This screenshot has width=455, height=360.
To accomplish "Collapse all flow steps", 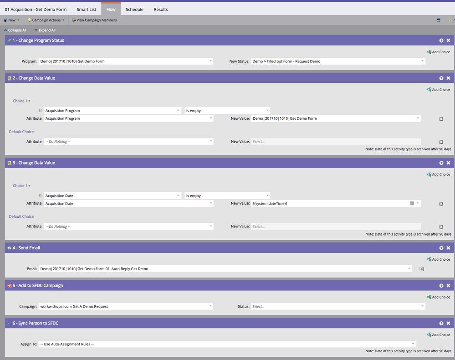I will click(x=15, y=30).
